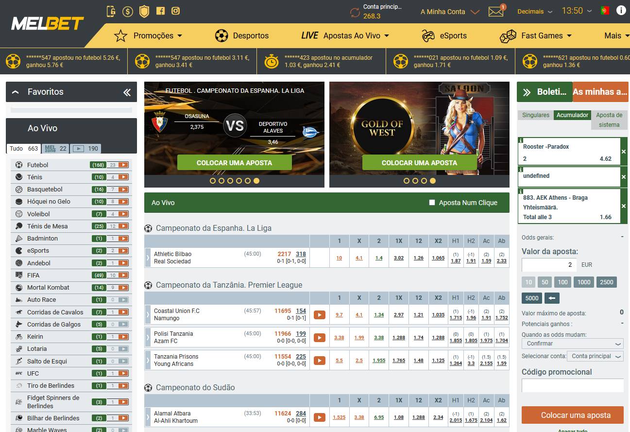The height and width of the screenshot is (432, 630).
Task: Remove the undefined bet from slip
Action: click(x=624, y=177)
